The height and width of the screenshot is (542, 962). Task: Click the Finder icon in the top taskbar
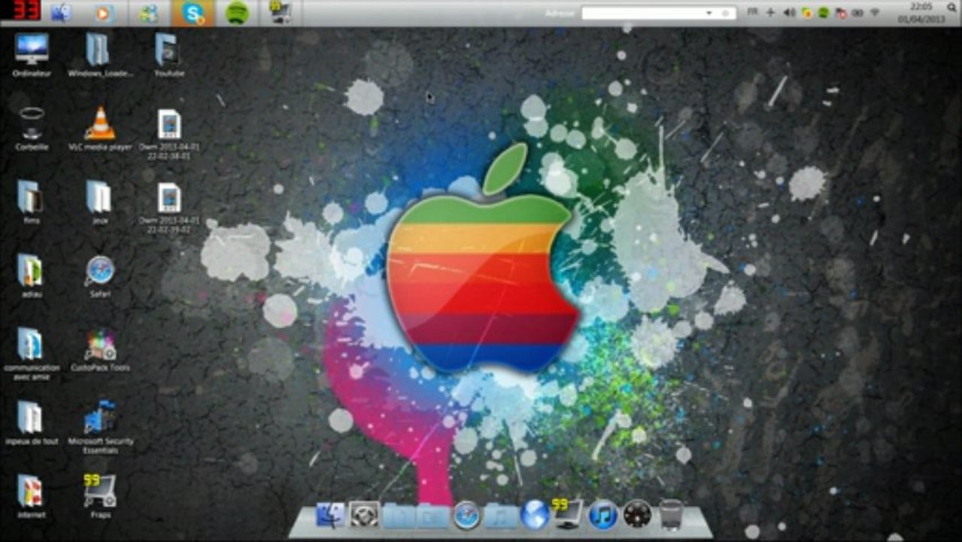(x=61, y=13)
